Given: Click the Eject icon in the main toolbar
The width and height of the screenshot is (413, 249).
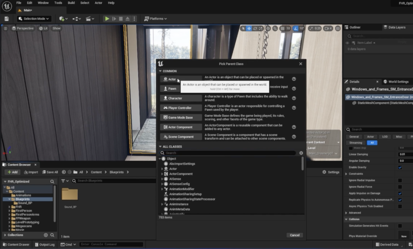Looking at the screenshot, I should tap(128, 19).
